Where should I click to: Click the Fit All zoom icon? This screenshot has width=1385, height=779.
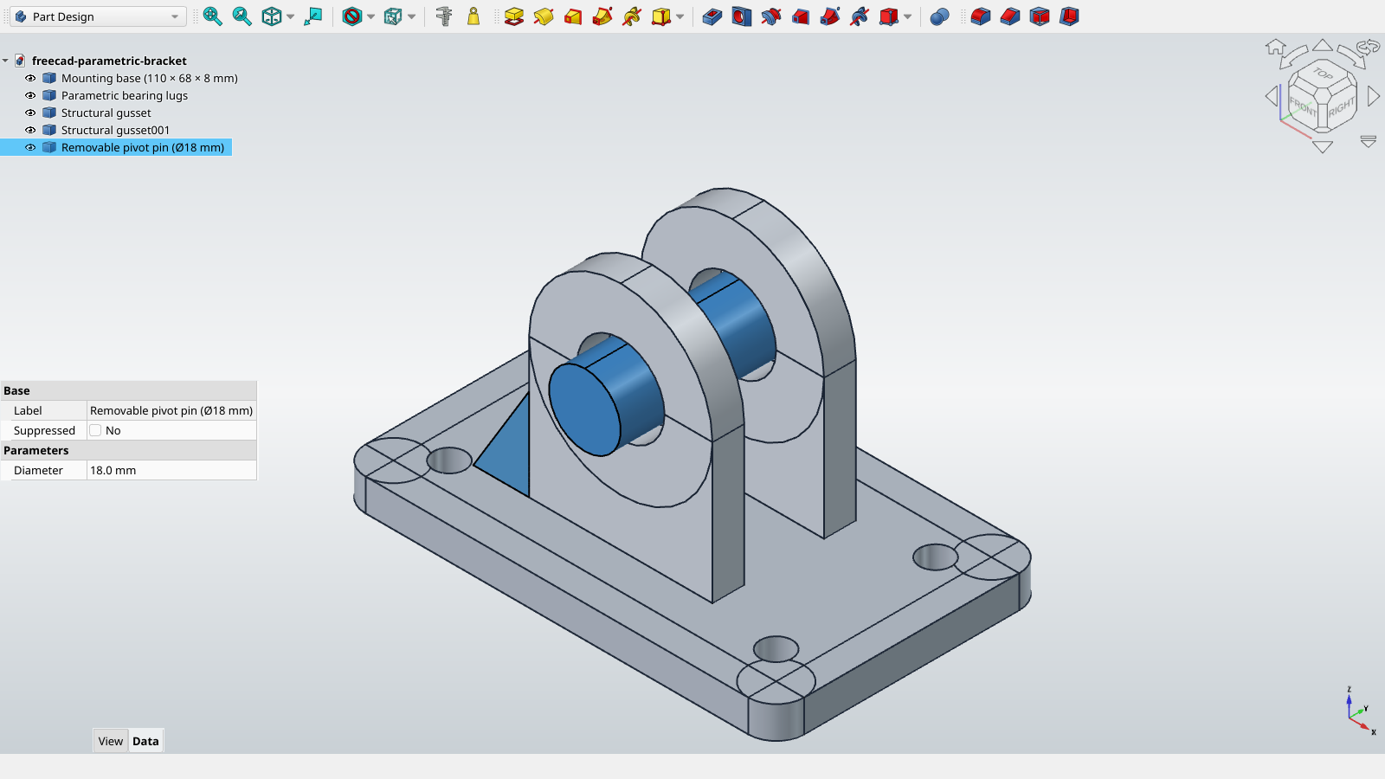213,16
